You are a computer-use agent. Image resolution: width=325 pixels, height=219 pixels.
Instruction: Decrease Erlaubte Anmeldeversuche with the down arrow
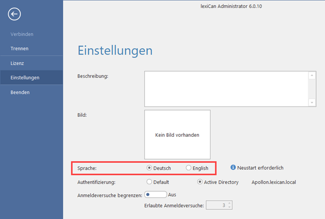point(230,207)
